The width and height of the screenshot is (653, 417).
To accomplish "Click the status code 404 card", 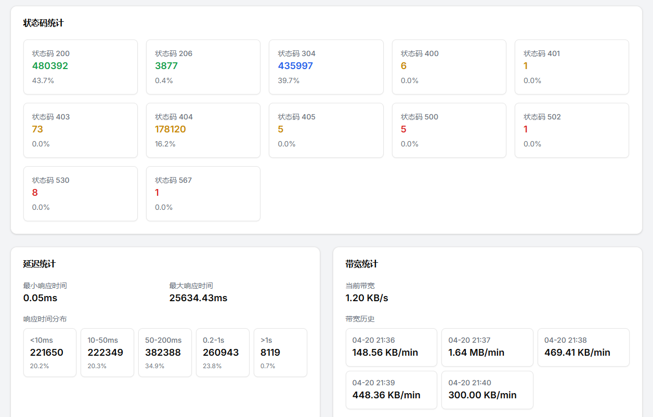I will (x=203, y=130).
